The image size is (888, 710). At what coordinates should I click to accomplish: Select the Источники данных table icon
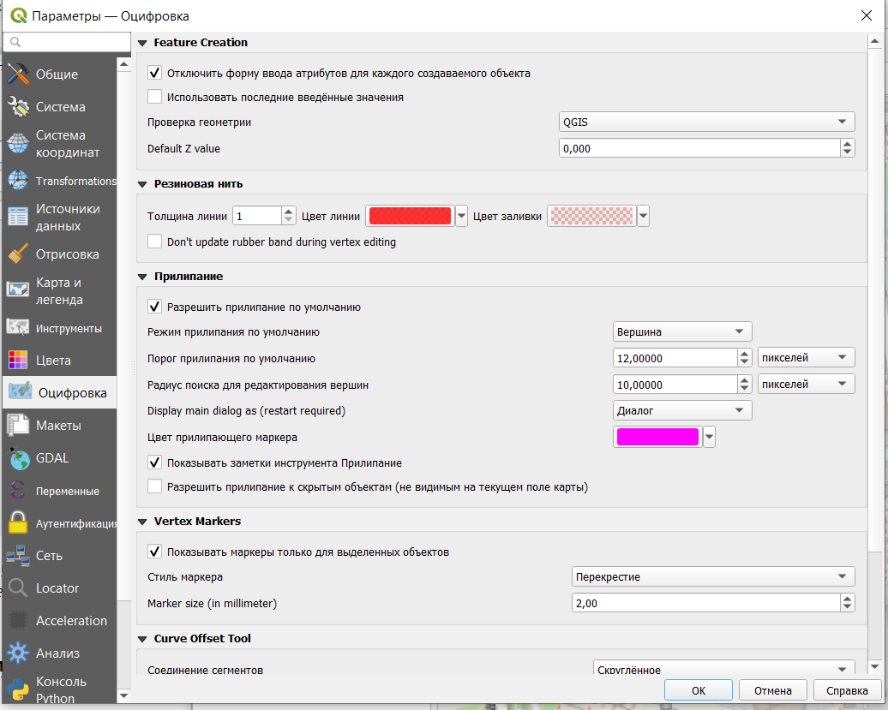[17, 218]
